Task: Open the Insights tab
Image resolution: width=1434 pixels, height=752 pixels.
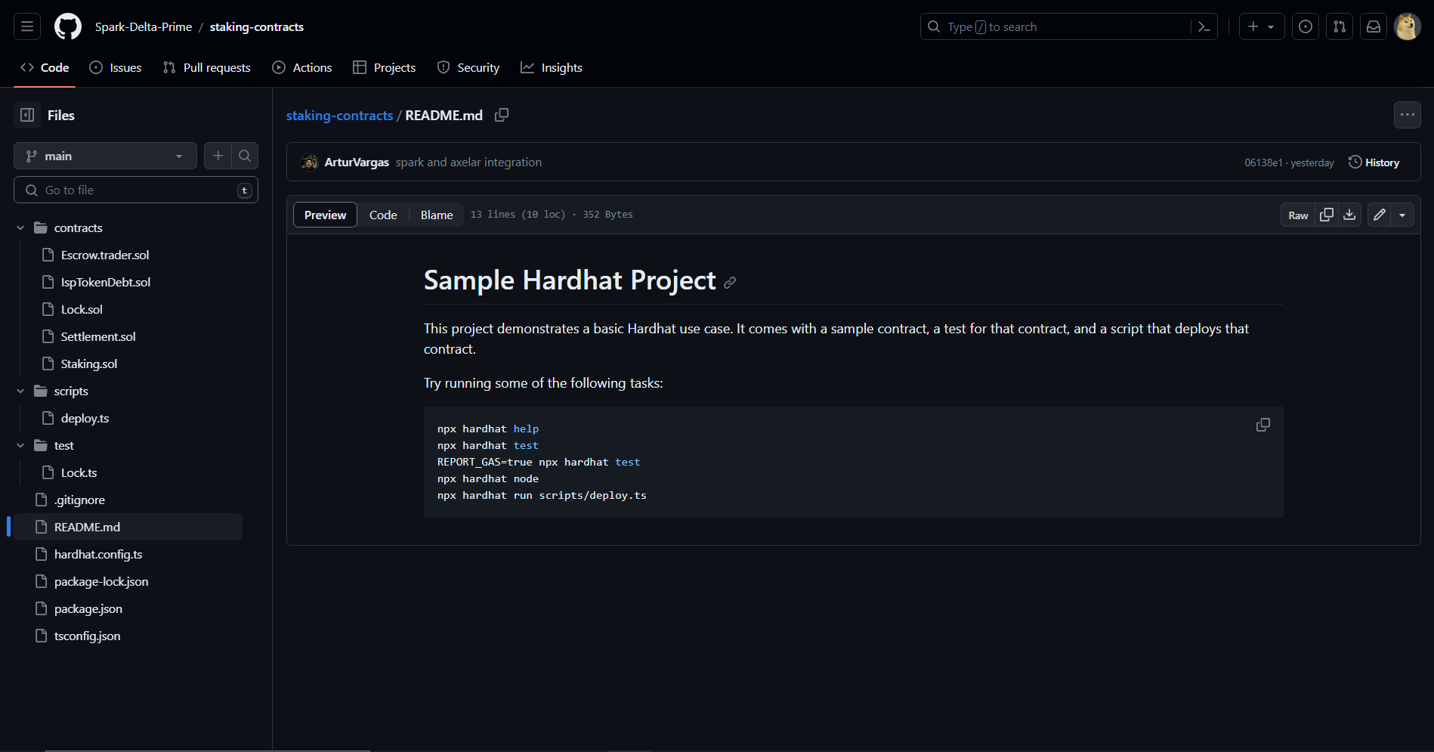Action: point(552,67)
